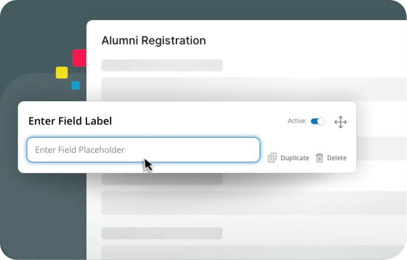Click the lid of the trash icon
The height and width of the screenshot is (260, 407).
click(319, 155)
